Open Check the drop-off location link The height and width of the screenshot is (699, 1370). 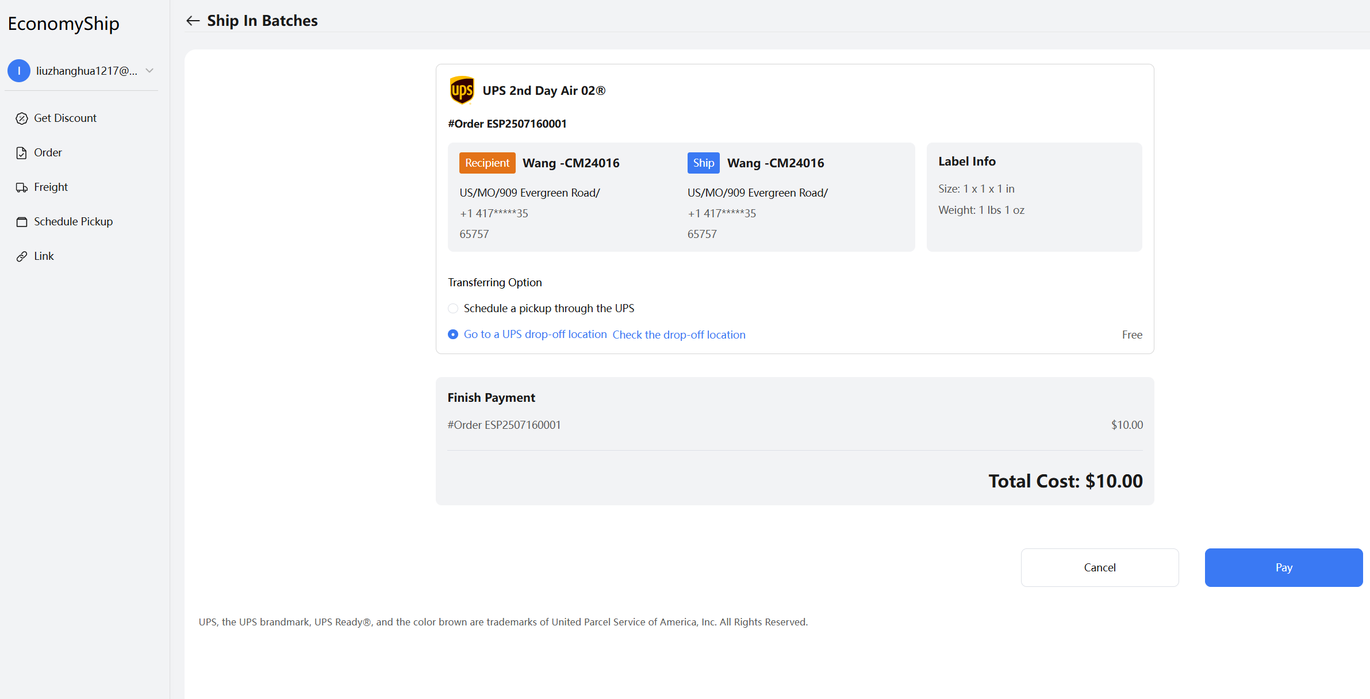(678, 335)
